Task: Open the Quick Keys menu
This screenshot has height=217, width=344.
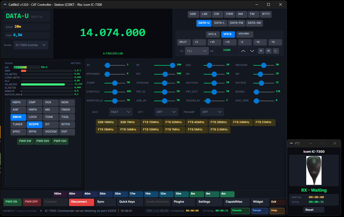Action: click(x=130, y=202)
